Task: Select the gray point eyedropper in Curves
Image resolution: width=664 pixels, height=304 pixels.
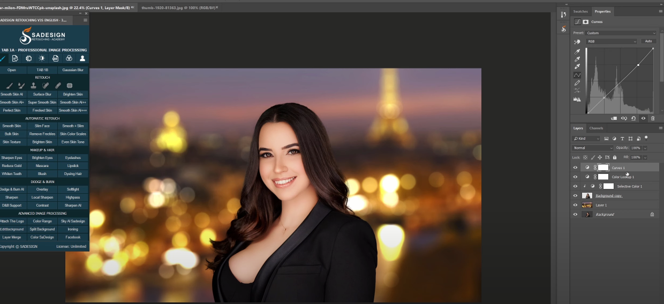Action: (577, 59)
